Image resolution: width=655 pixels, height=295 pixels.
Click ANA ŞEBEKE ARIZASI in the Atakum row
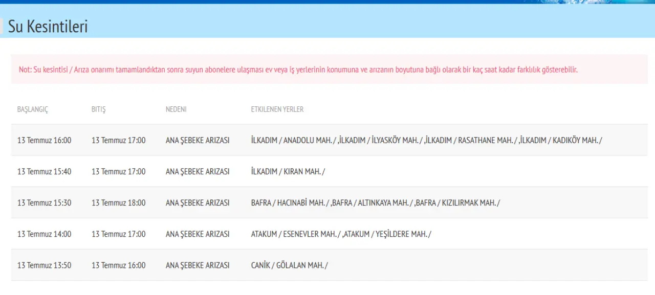coord(198,234)
